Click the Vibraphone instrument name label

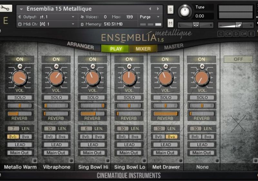click(x=56, y=167)
